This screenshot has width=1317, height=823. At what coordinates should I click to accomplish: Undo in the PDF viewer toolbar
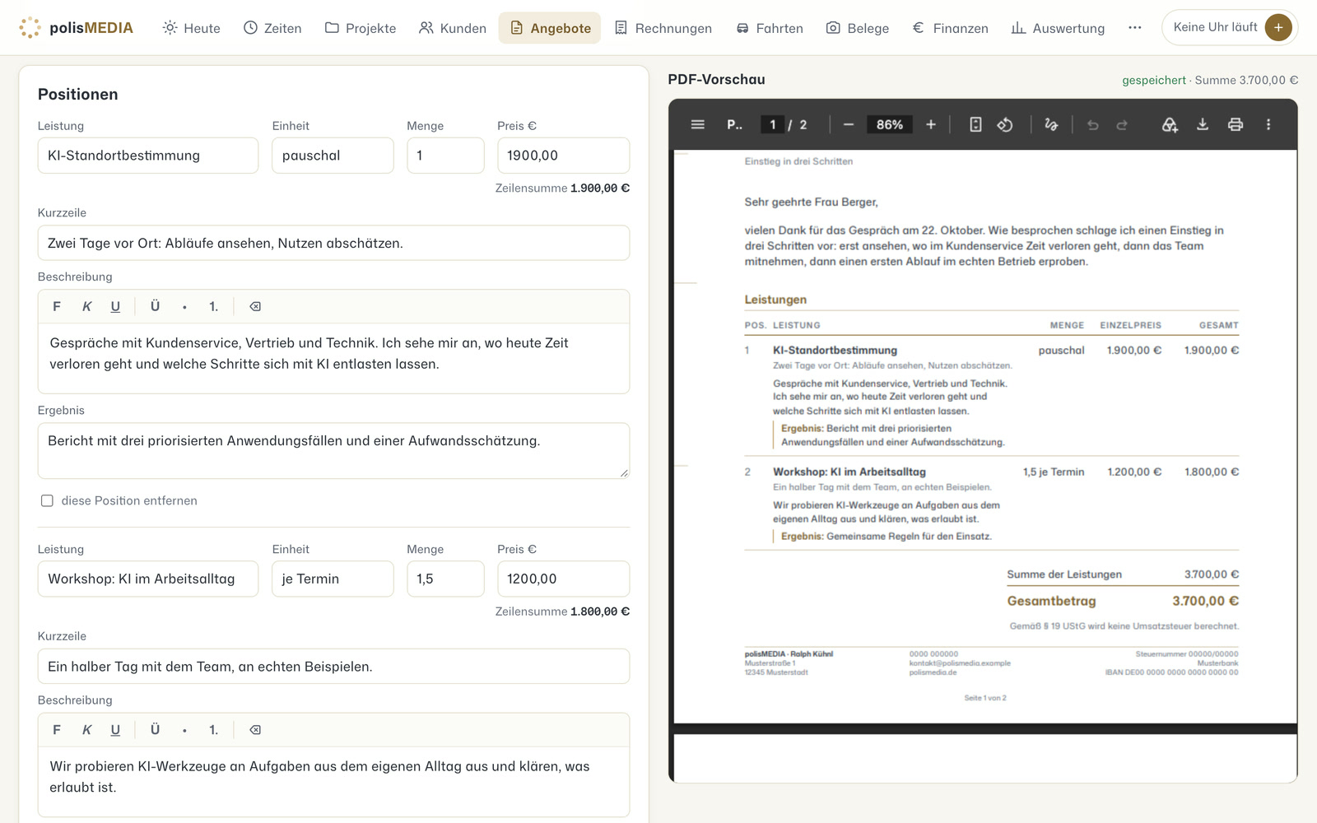click(1093, 124)
